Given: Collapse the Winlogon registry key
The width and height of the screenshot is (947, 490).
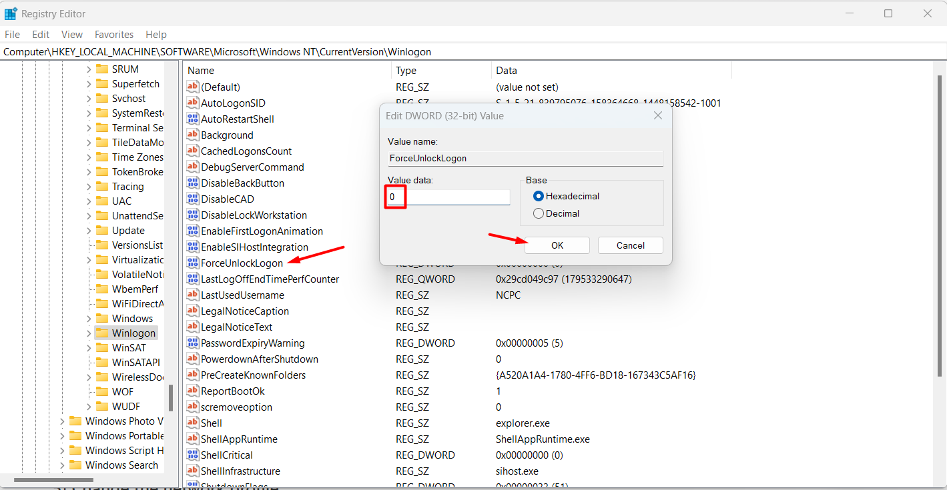Looking at the screenshot, I should pyautogui.click(x=89, y=333).
